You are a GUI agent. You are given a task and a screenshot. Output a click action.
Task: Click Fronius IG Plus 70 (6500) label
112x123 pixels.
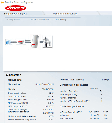point(72,80)
